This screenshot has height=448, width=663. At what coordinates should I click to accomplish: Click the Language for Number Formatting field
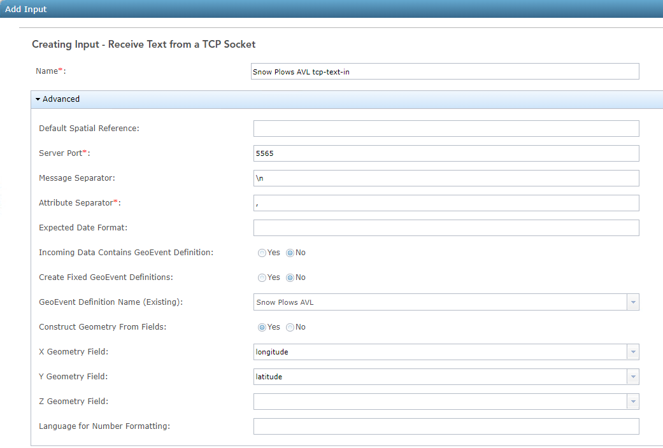[x=446, y=426]
